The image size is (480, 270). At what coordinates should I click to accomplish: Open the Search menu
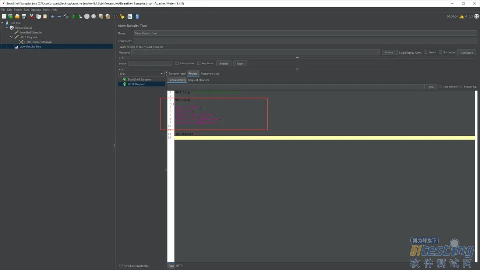coord(18,10)
